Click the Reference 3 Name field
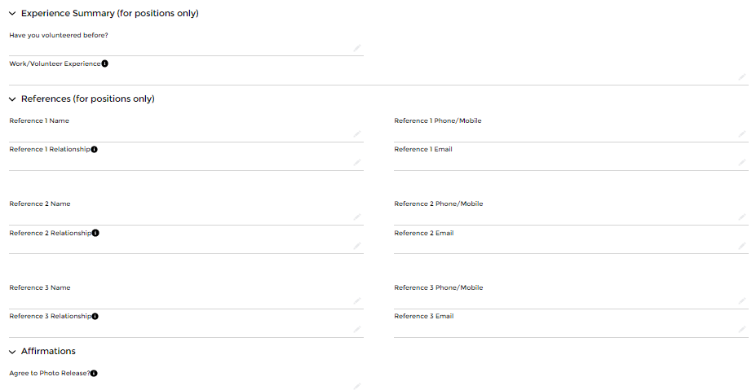Image resolution: width=756 pixels, height=390 pixels. point(179,300)
